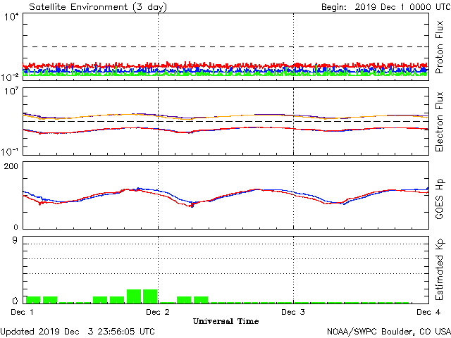Click the 'GOES Hp' axis label
Viewport: 451px width, 338px height.
(439, 199)
